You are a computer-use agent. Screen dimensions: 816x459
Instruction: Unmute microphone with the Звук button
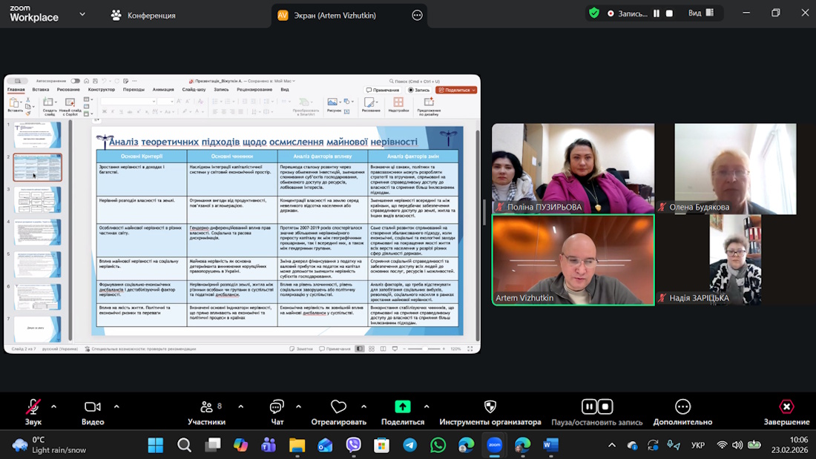33,408
